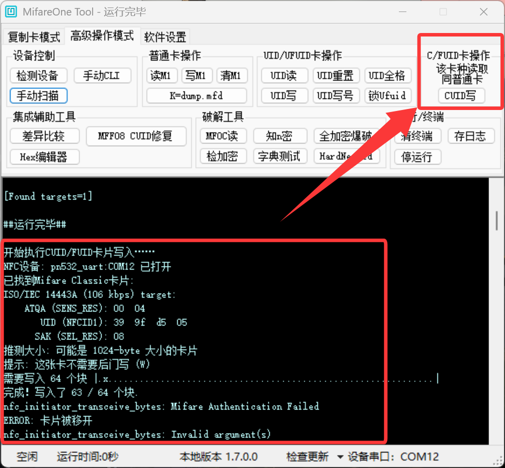The image size is (505, 468).
Task: Choose key file K=dump.mfd
Action: 196,95
